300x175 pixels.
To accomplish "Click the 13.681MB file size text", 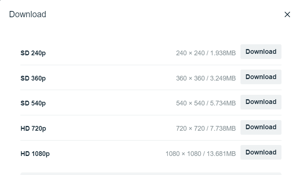I will coord(221,154).
